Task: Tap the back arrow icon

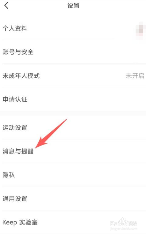Action: tap(6, 6)
